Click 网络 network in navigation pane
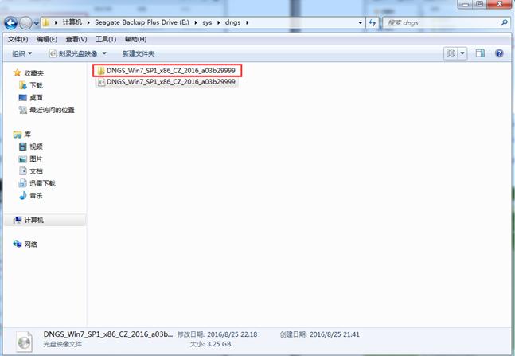This screenshot has height=356, width=515. pyautogui.click(x=29, y=245)
